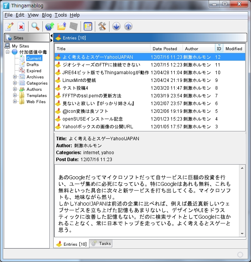Click the Authors people icon

pos(22,89)
